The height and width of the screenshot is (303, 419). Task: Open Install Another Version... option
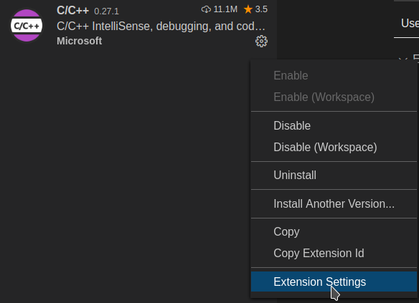pos(334,203)
